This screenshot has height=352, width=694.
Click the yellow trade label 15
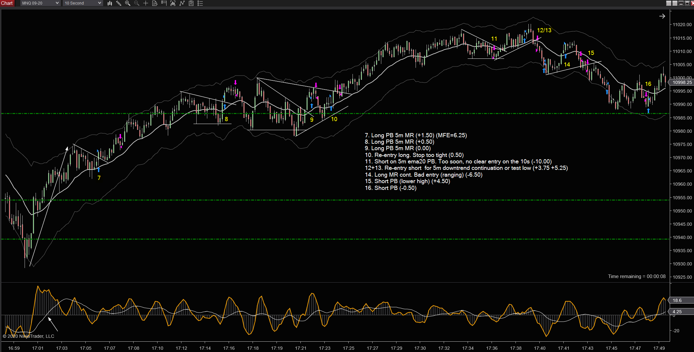click(x=591, y=53)
